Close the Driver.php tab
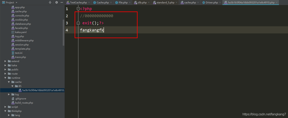The image size is (288, 118). coord(220,3)
